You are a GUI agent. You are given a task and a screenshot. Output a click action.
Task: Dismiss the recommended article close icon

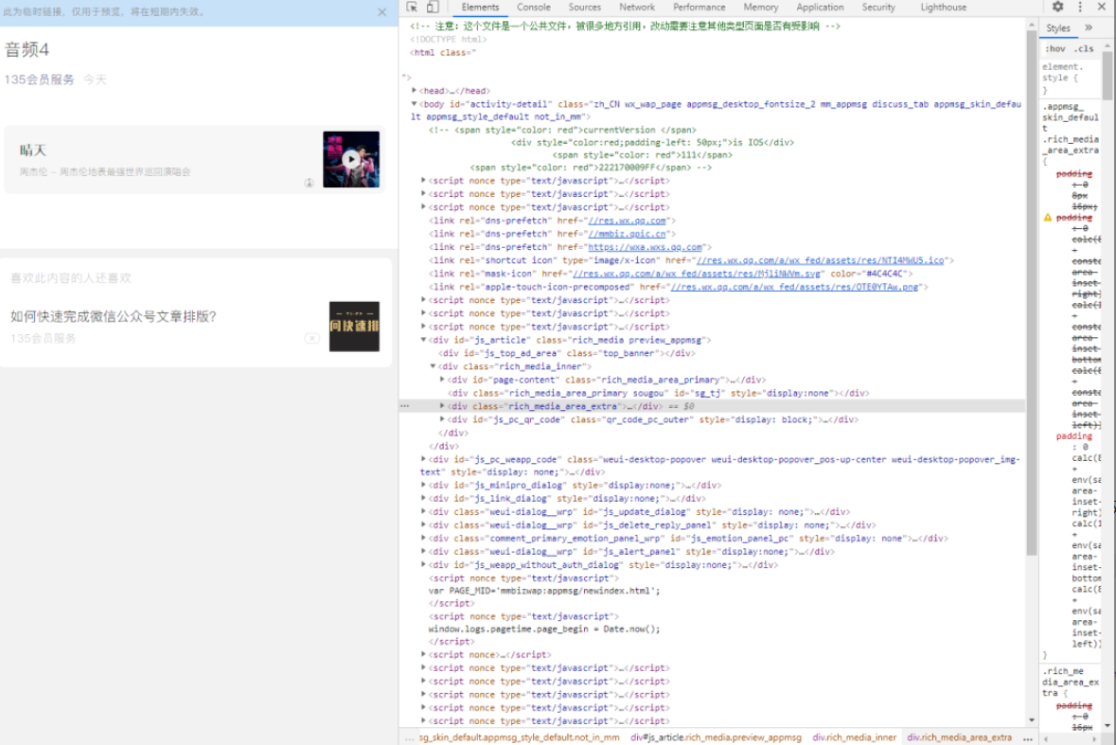[x=311, y=338]
